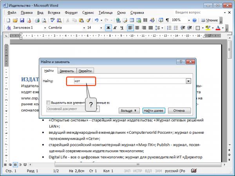Image resolution: width=235 pixels, height=176 pixels.
Task: Undo the last action
Action: 96,20
